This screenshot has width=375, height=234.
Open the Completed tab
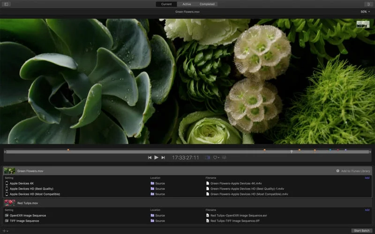207,4
